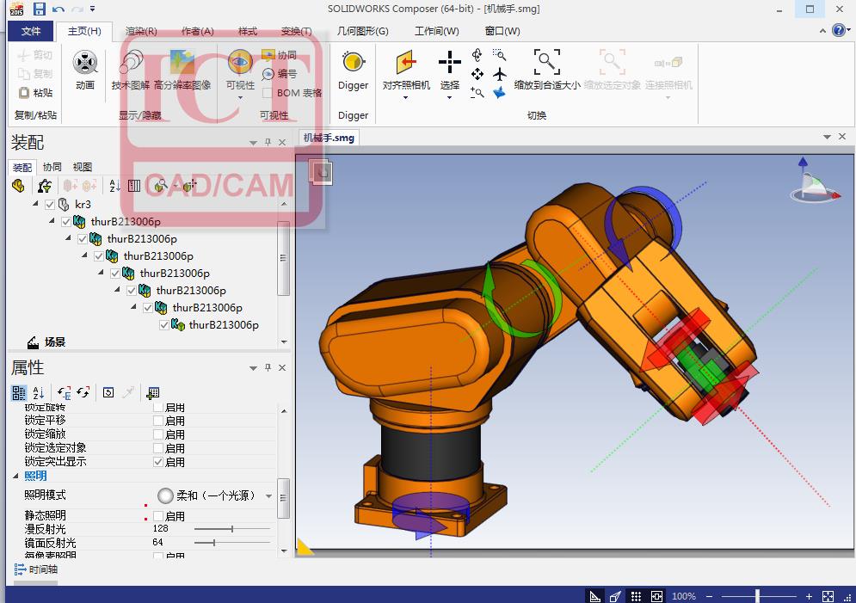856x603 pixels.
Task: Open the 照明模式 lighting mode dropdown
Action: (268, 496)
